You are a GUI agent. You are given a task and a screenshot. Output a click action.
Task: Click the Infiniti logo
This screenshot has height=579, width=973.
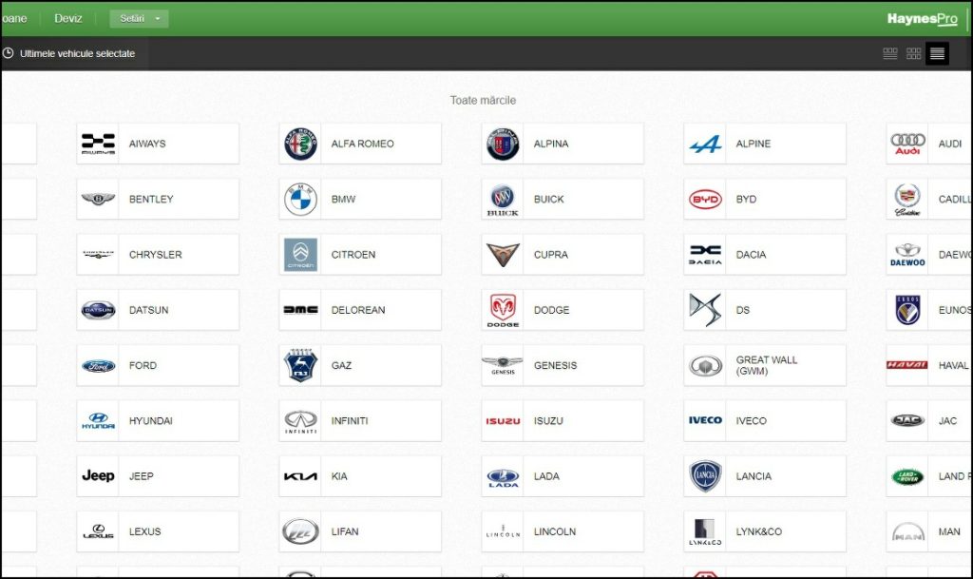[300, 421]
